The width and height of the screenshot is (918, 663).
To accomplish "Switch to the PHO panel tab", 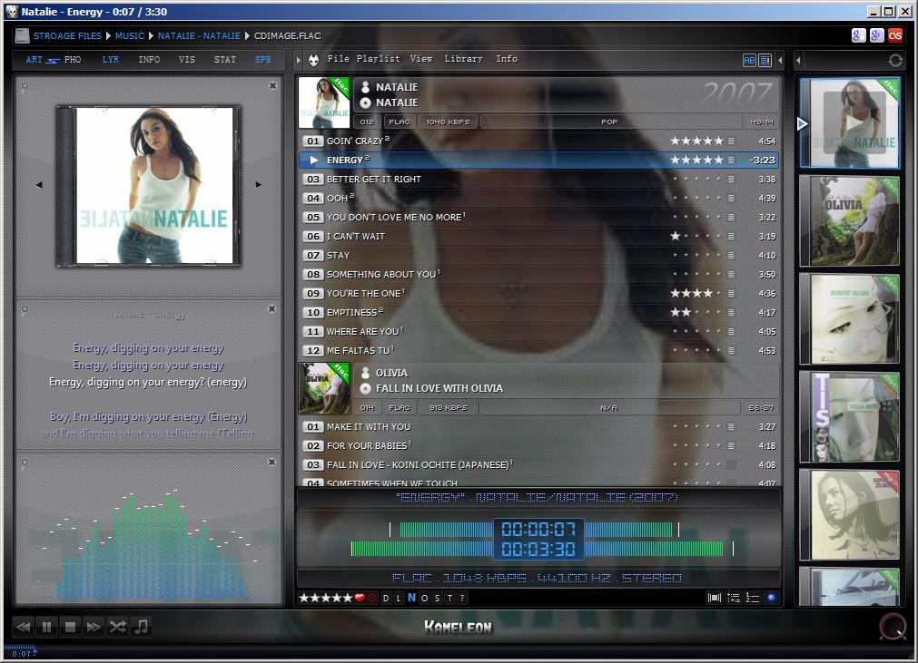I will click(73, 60).
